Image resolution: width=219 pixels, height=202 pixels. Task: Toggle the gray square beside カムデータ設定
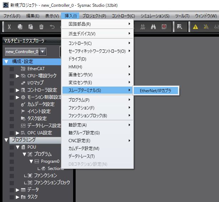[x=12, y=104]
